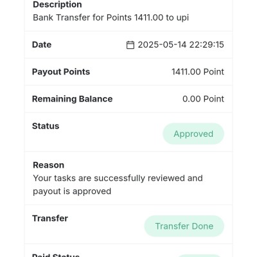Select the payout is approved reason text
The width and height of the screenshot is (257, 257).
coord(72,191)
